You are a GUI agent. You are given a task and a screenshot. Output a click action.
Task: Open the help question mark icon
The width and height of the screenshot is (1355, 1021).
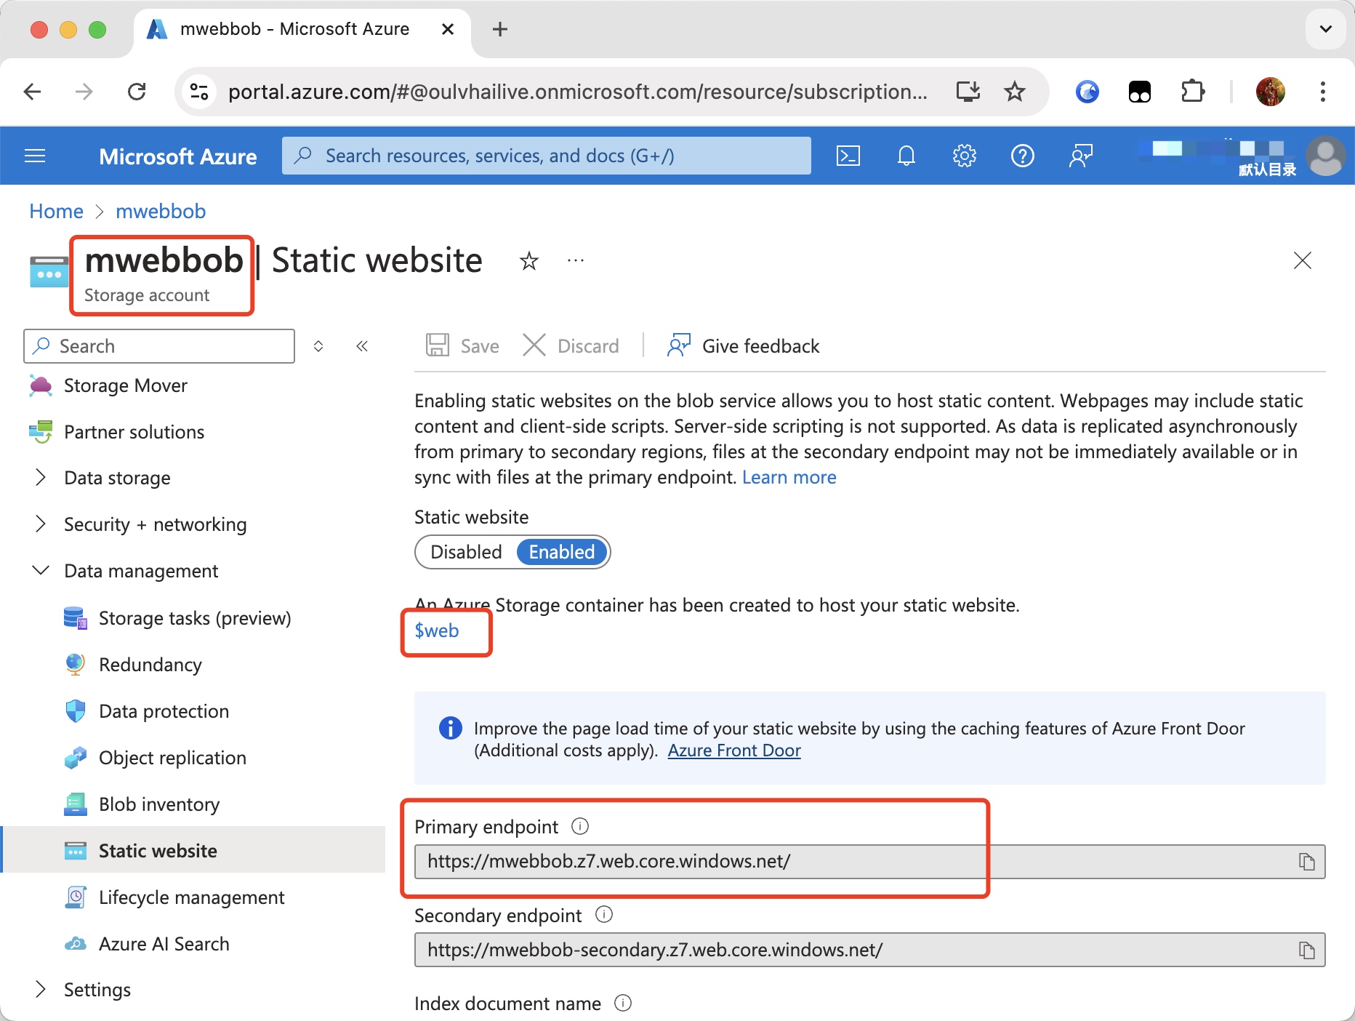(x=1022, y=156)
